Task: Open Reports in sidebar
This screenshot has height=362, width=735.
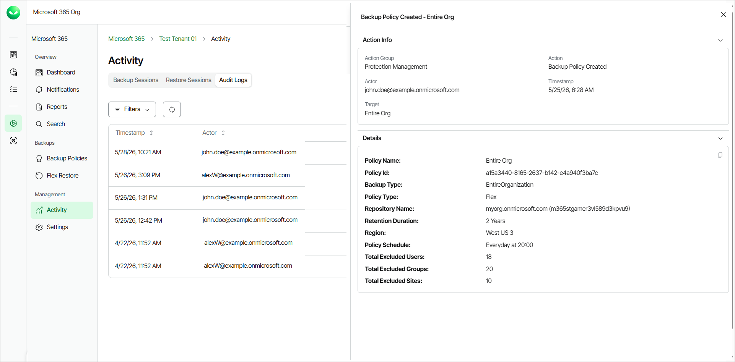Action: [x=62, y=107]
